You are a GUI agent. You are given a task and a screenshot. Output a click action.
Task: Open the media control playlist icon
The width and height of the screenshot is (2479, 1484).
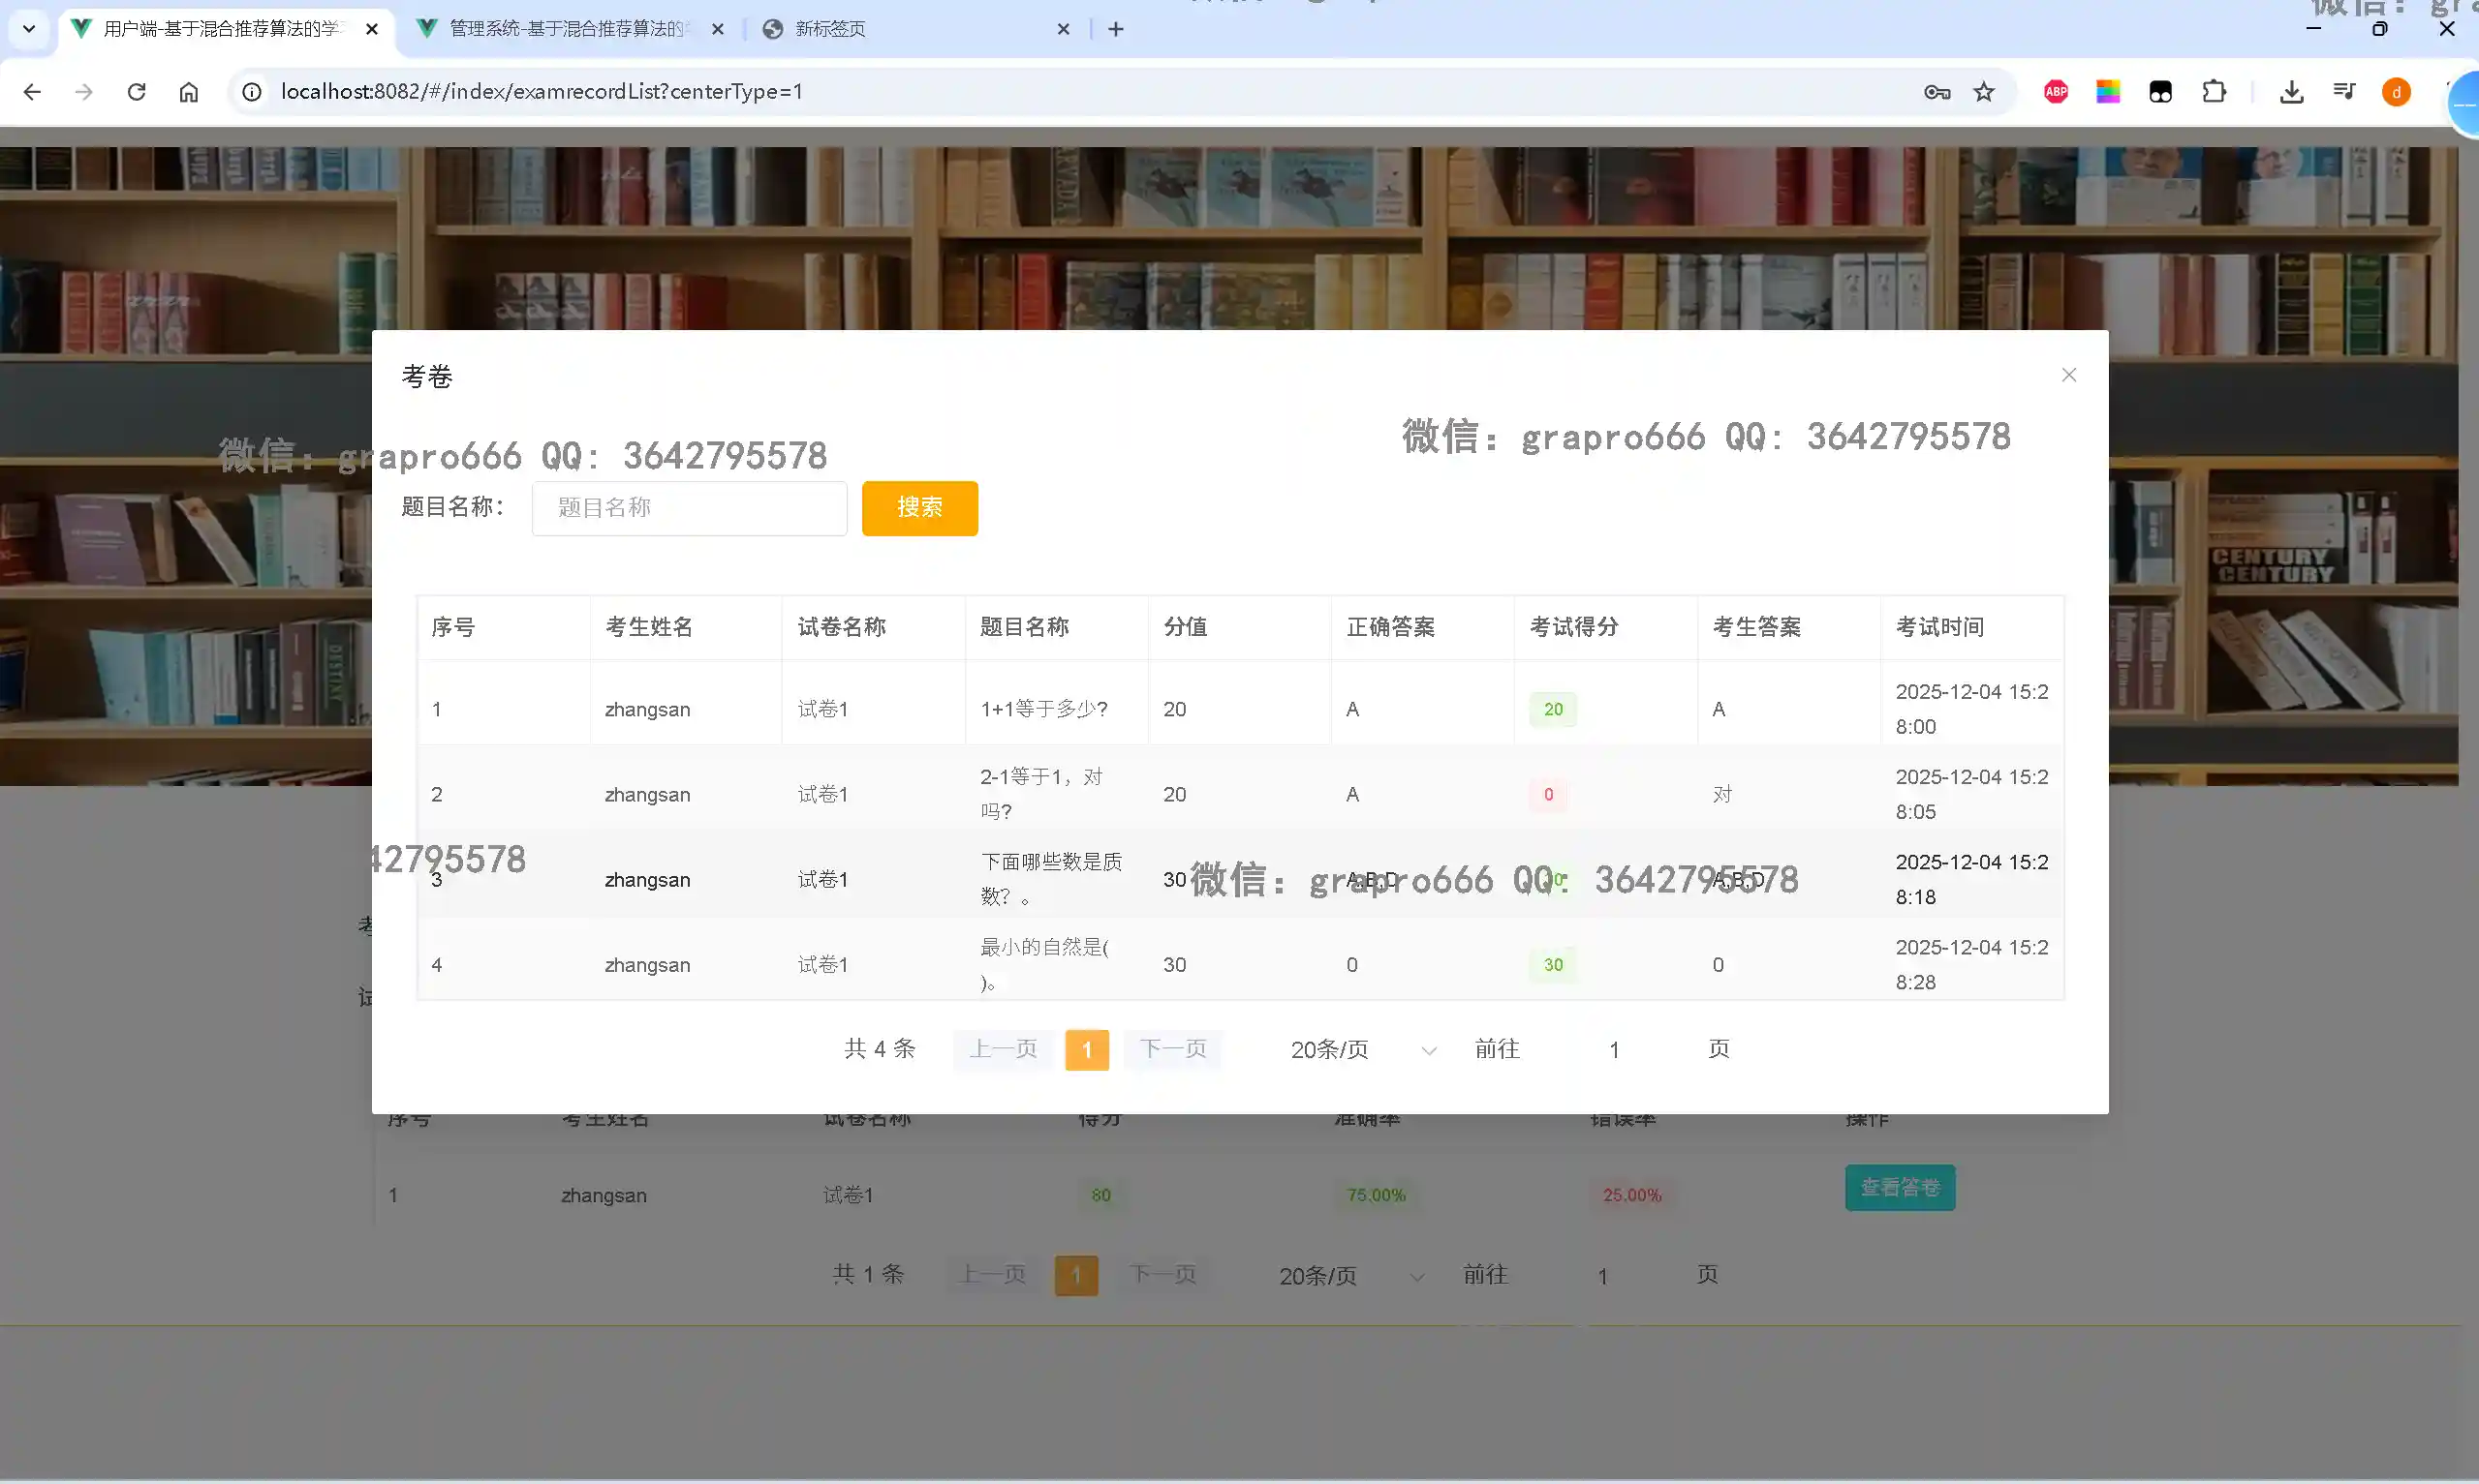pyautogui.click(x=2343, y=92)
